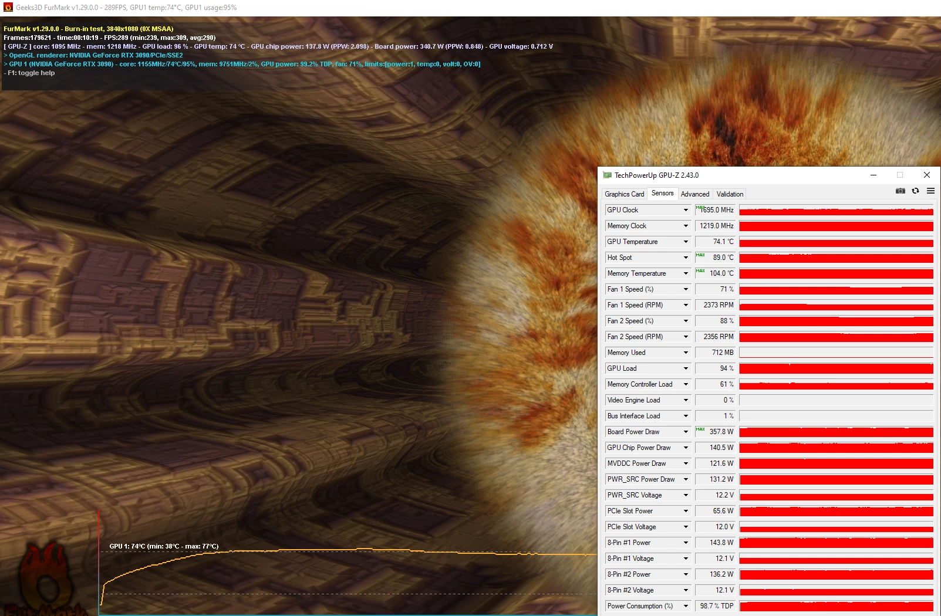Viewport: 941px width, 616px height.
Task: Click the FurMark flame icon in title bar
Action: (8, 8)
